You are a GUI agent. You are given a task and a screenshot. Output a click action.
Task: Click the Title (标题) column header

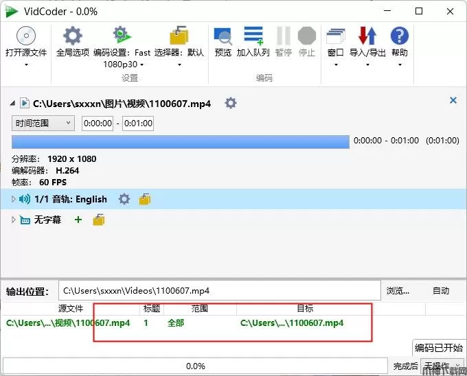[152, 309]
